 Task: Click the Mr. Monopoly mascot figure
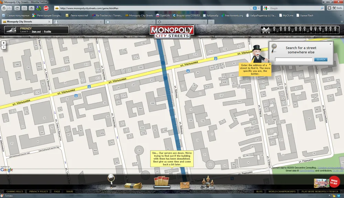click(258, 54)
